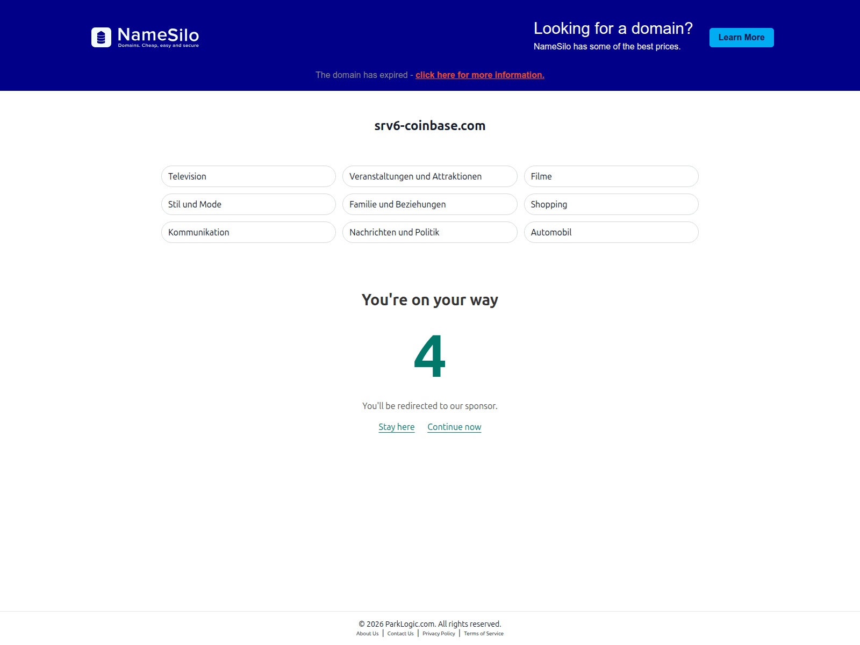
Task: Click the Stay here link
Action: [x=397, y=427]
